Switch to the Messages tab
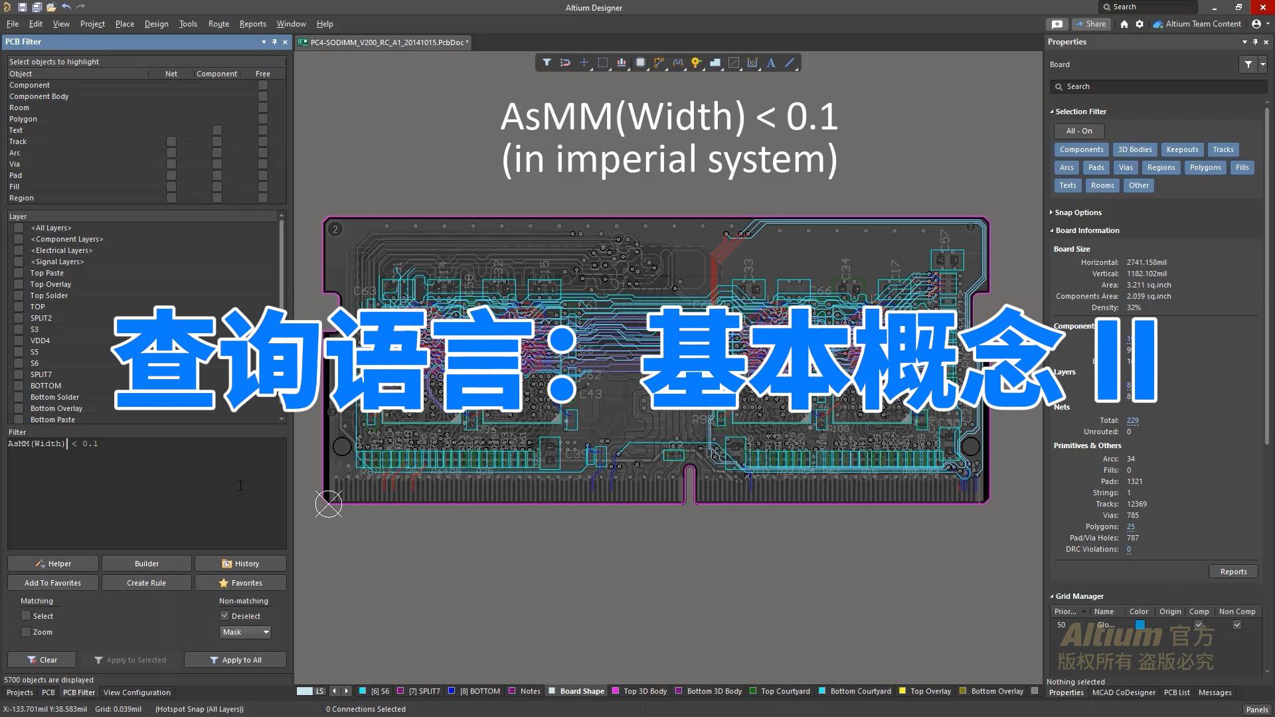The image size is (1275, 717). click(x=1215, y=692)
